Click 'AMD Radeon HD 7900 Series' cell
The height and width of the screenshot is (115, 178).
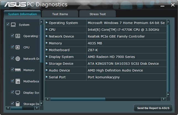[126, 57]
